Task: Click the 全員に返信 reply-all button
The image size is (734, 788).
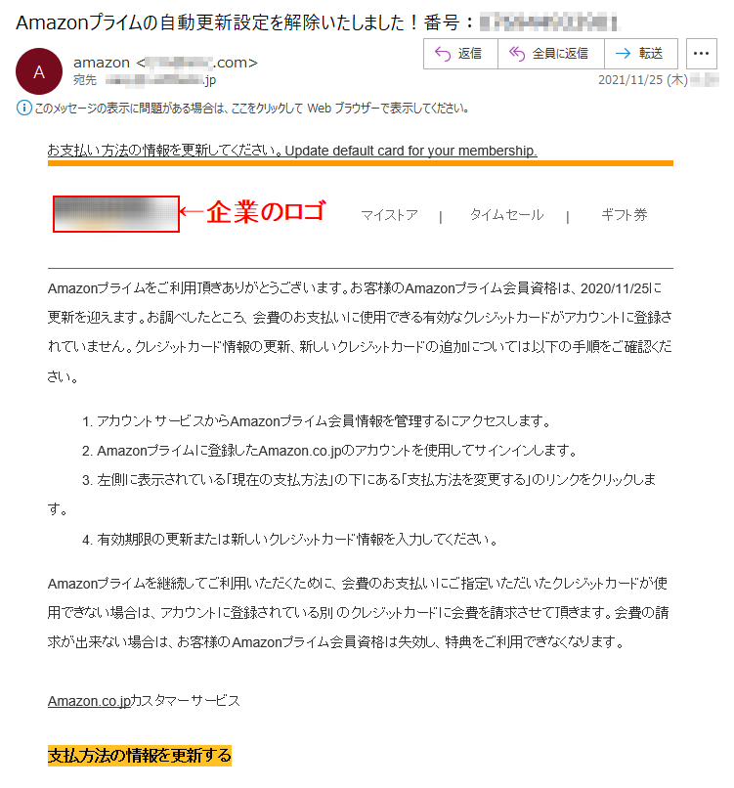Action: pyautogui.click(x=550, y=53)
